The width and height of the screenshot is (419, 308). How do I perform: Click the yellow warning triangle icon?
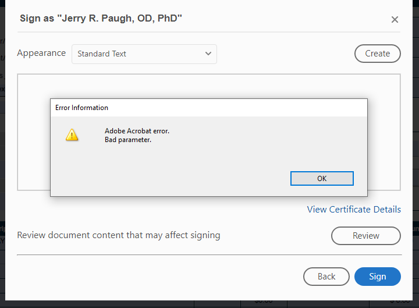[x=72, y=135]
